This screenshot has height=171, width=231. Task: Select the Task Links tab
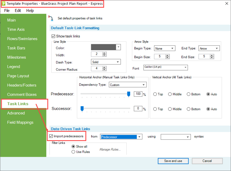pos(18,104)
